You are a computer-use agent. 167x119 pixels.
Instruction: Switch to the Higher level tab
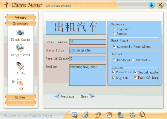coord(21,97)
